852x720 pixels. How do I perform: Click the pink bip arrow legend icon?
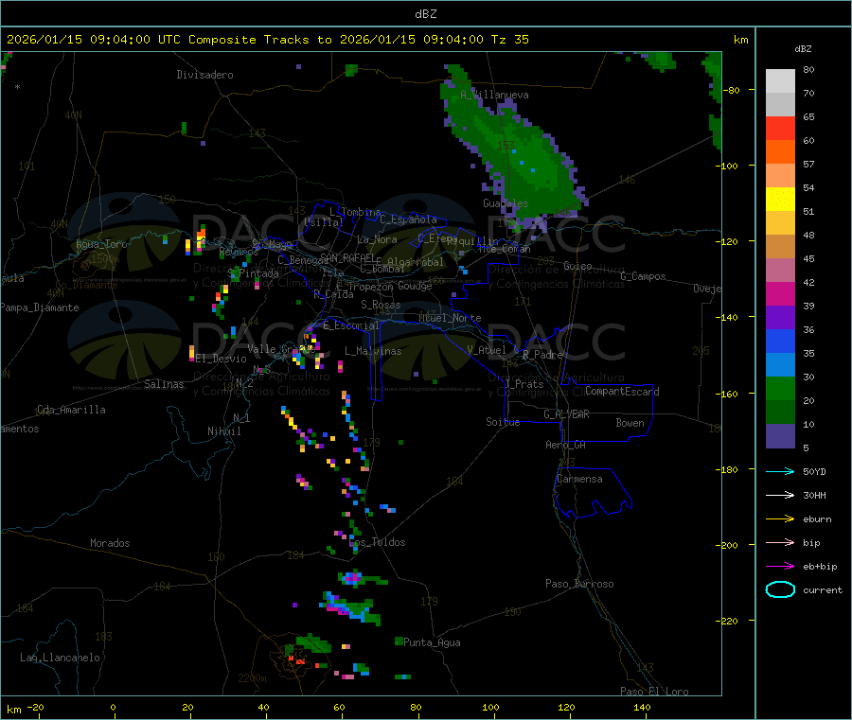pos(780,542)
